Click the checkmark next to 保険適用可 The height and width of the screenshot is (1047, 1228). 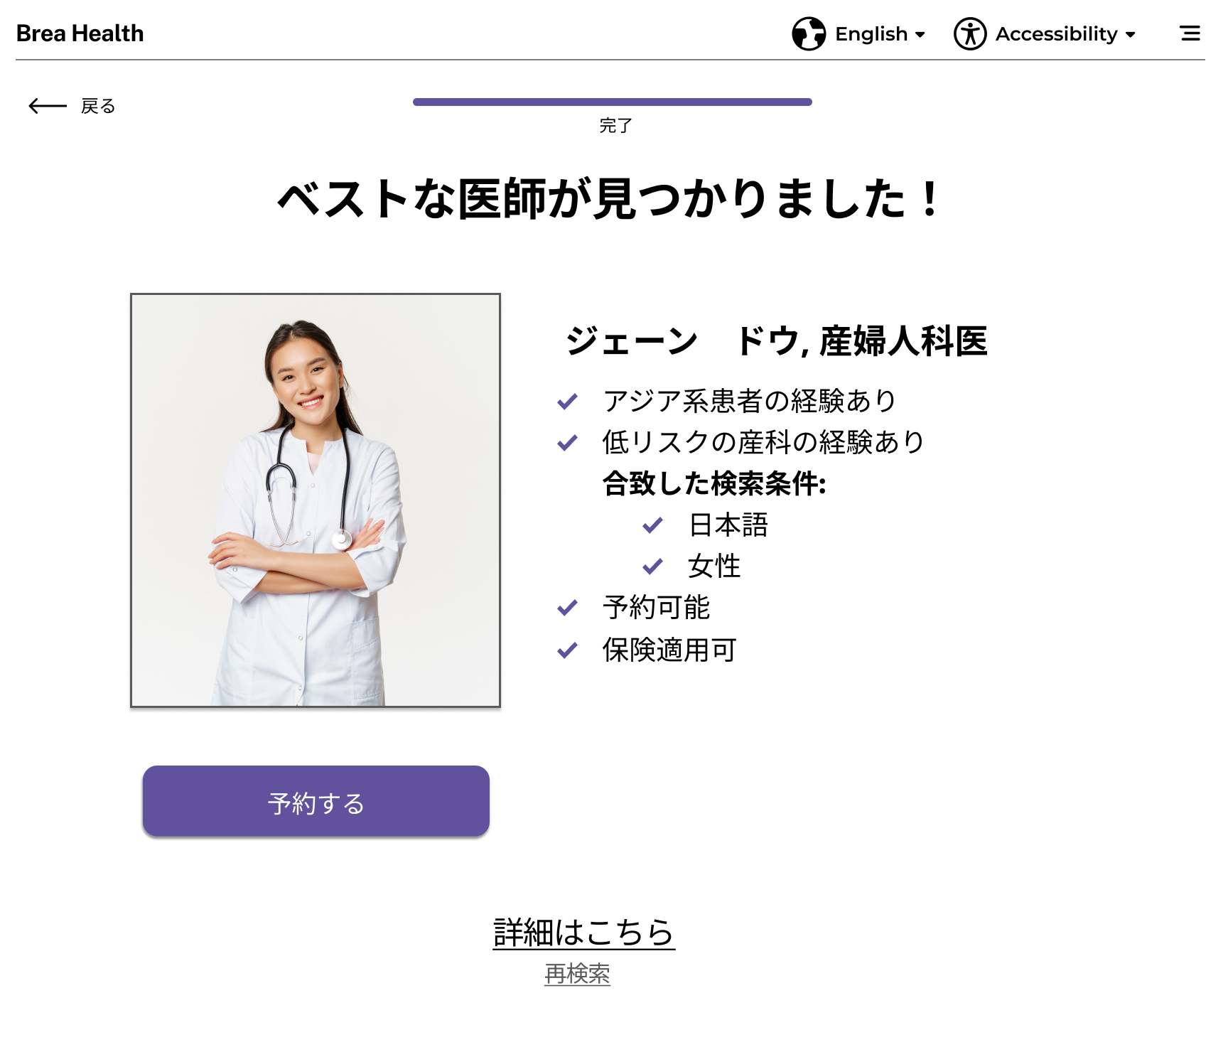(x=567, y=650)
